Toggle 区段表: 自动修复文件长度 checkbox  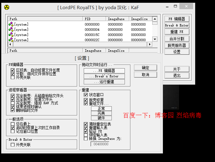click(12, 70)
